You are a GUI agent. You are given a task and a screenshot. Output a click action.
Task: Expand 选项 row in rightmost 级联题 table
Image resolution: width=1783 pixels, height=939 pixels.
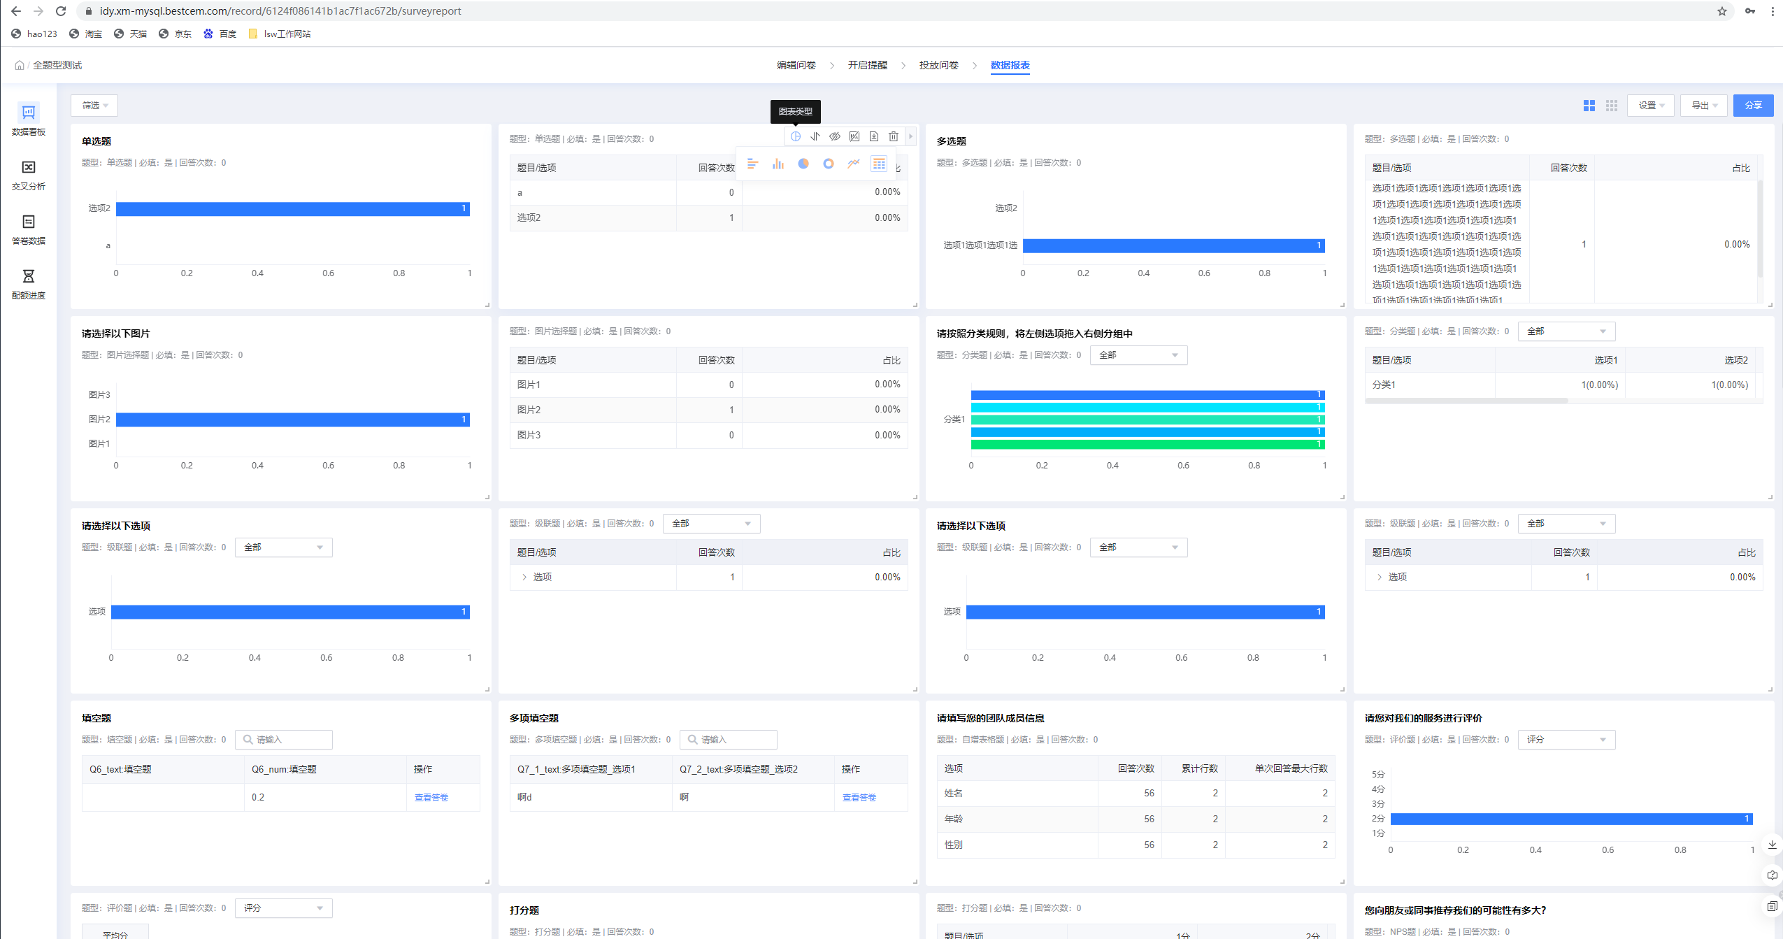tap(1379, 578)
